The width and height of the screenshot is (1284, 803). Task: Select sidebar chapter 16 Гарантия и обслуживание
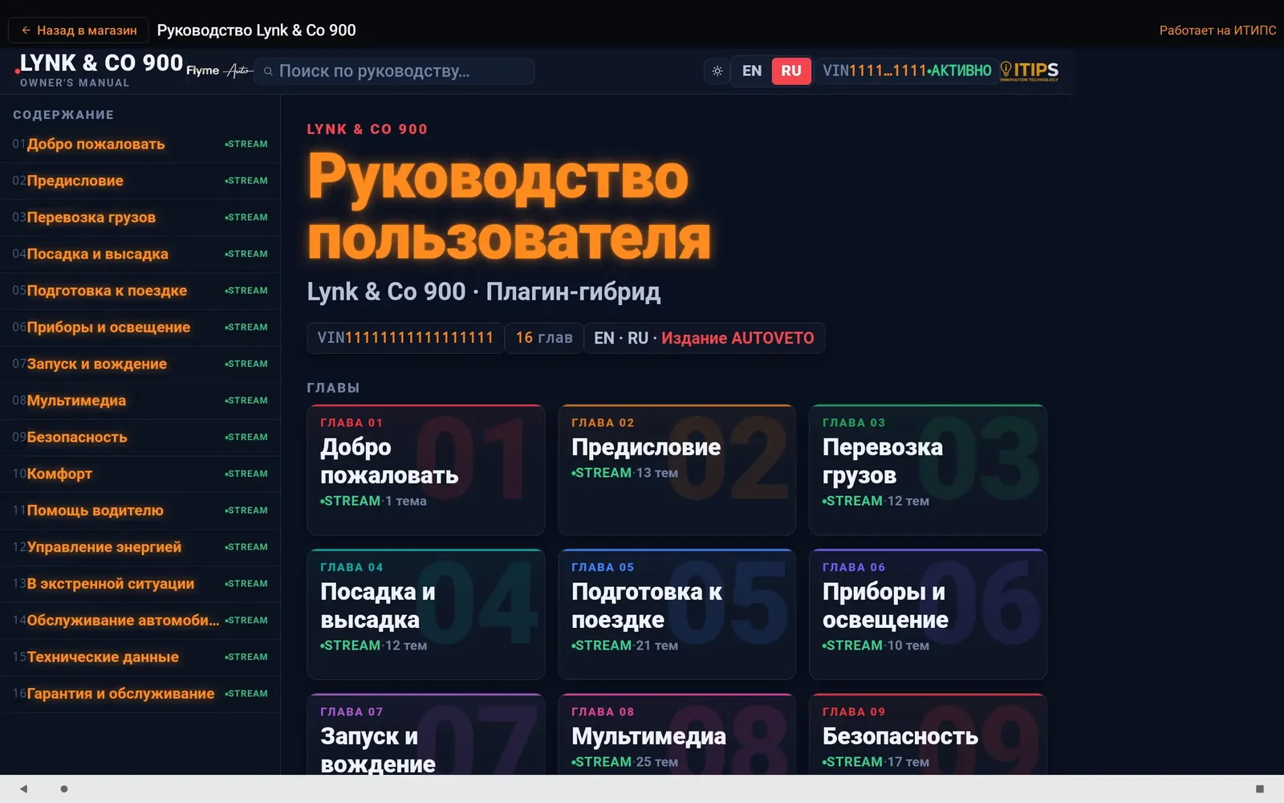pyautogui.click(x=140, y=694)
